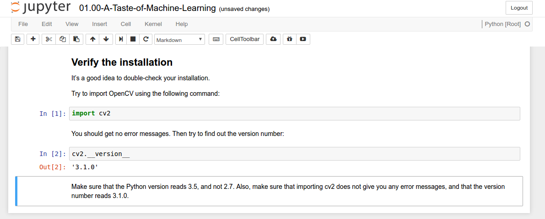Interrupt the kernel with the stop button
The height and width of the screenshot is (219, 545).
tap(133, 39)
